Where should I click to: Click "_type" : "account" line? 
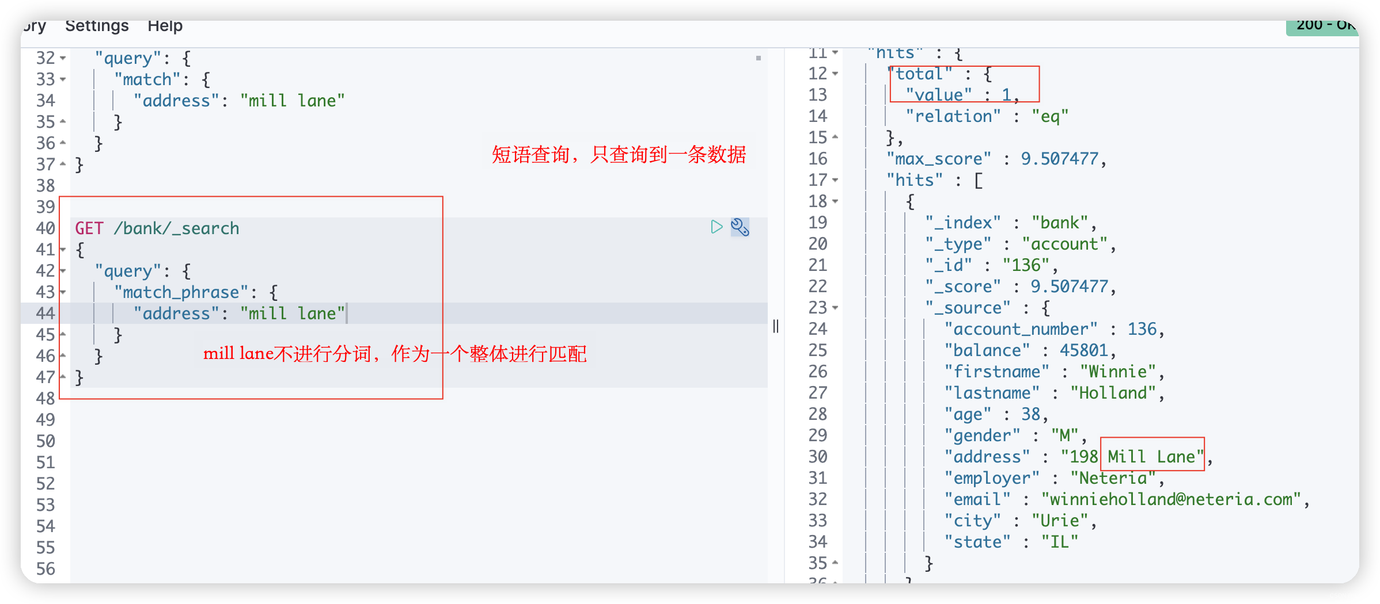click(x=1021, y=244)
